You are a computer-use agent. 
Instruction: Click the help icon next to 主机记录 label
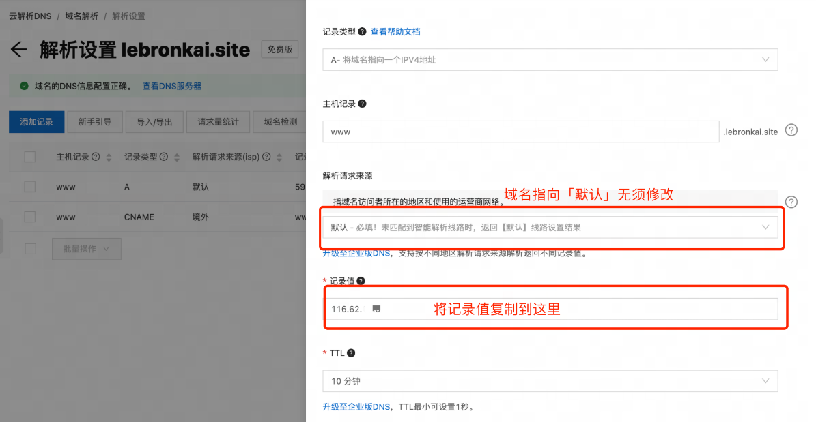click(362, 104)
